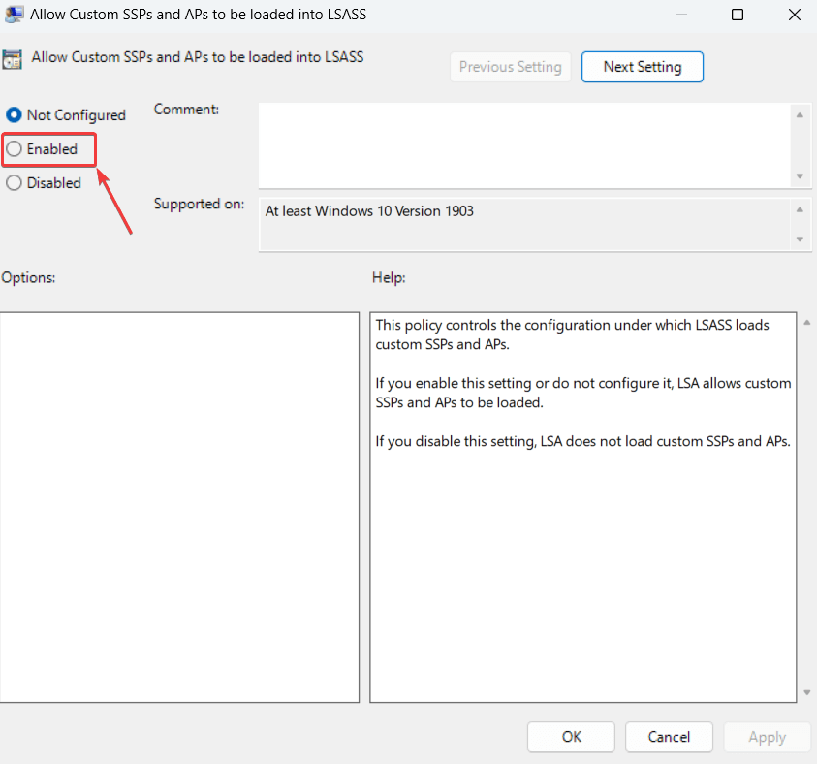The width and height of the screenshot is (817, 764).
Task: Click the Supported on scroll up arrow
Action: click(x=800, y=209)
